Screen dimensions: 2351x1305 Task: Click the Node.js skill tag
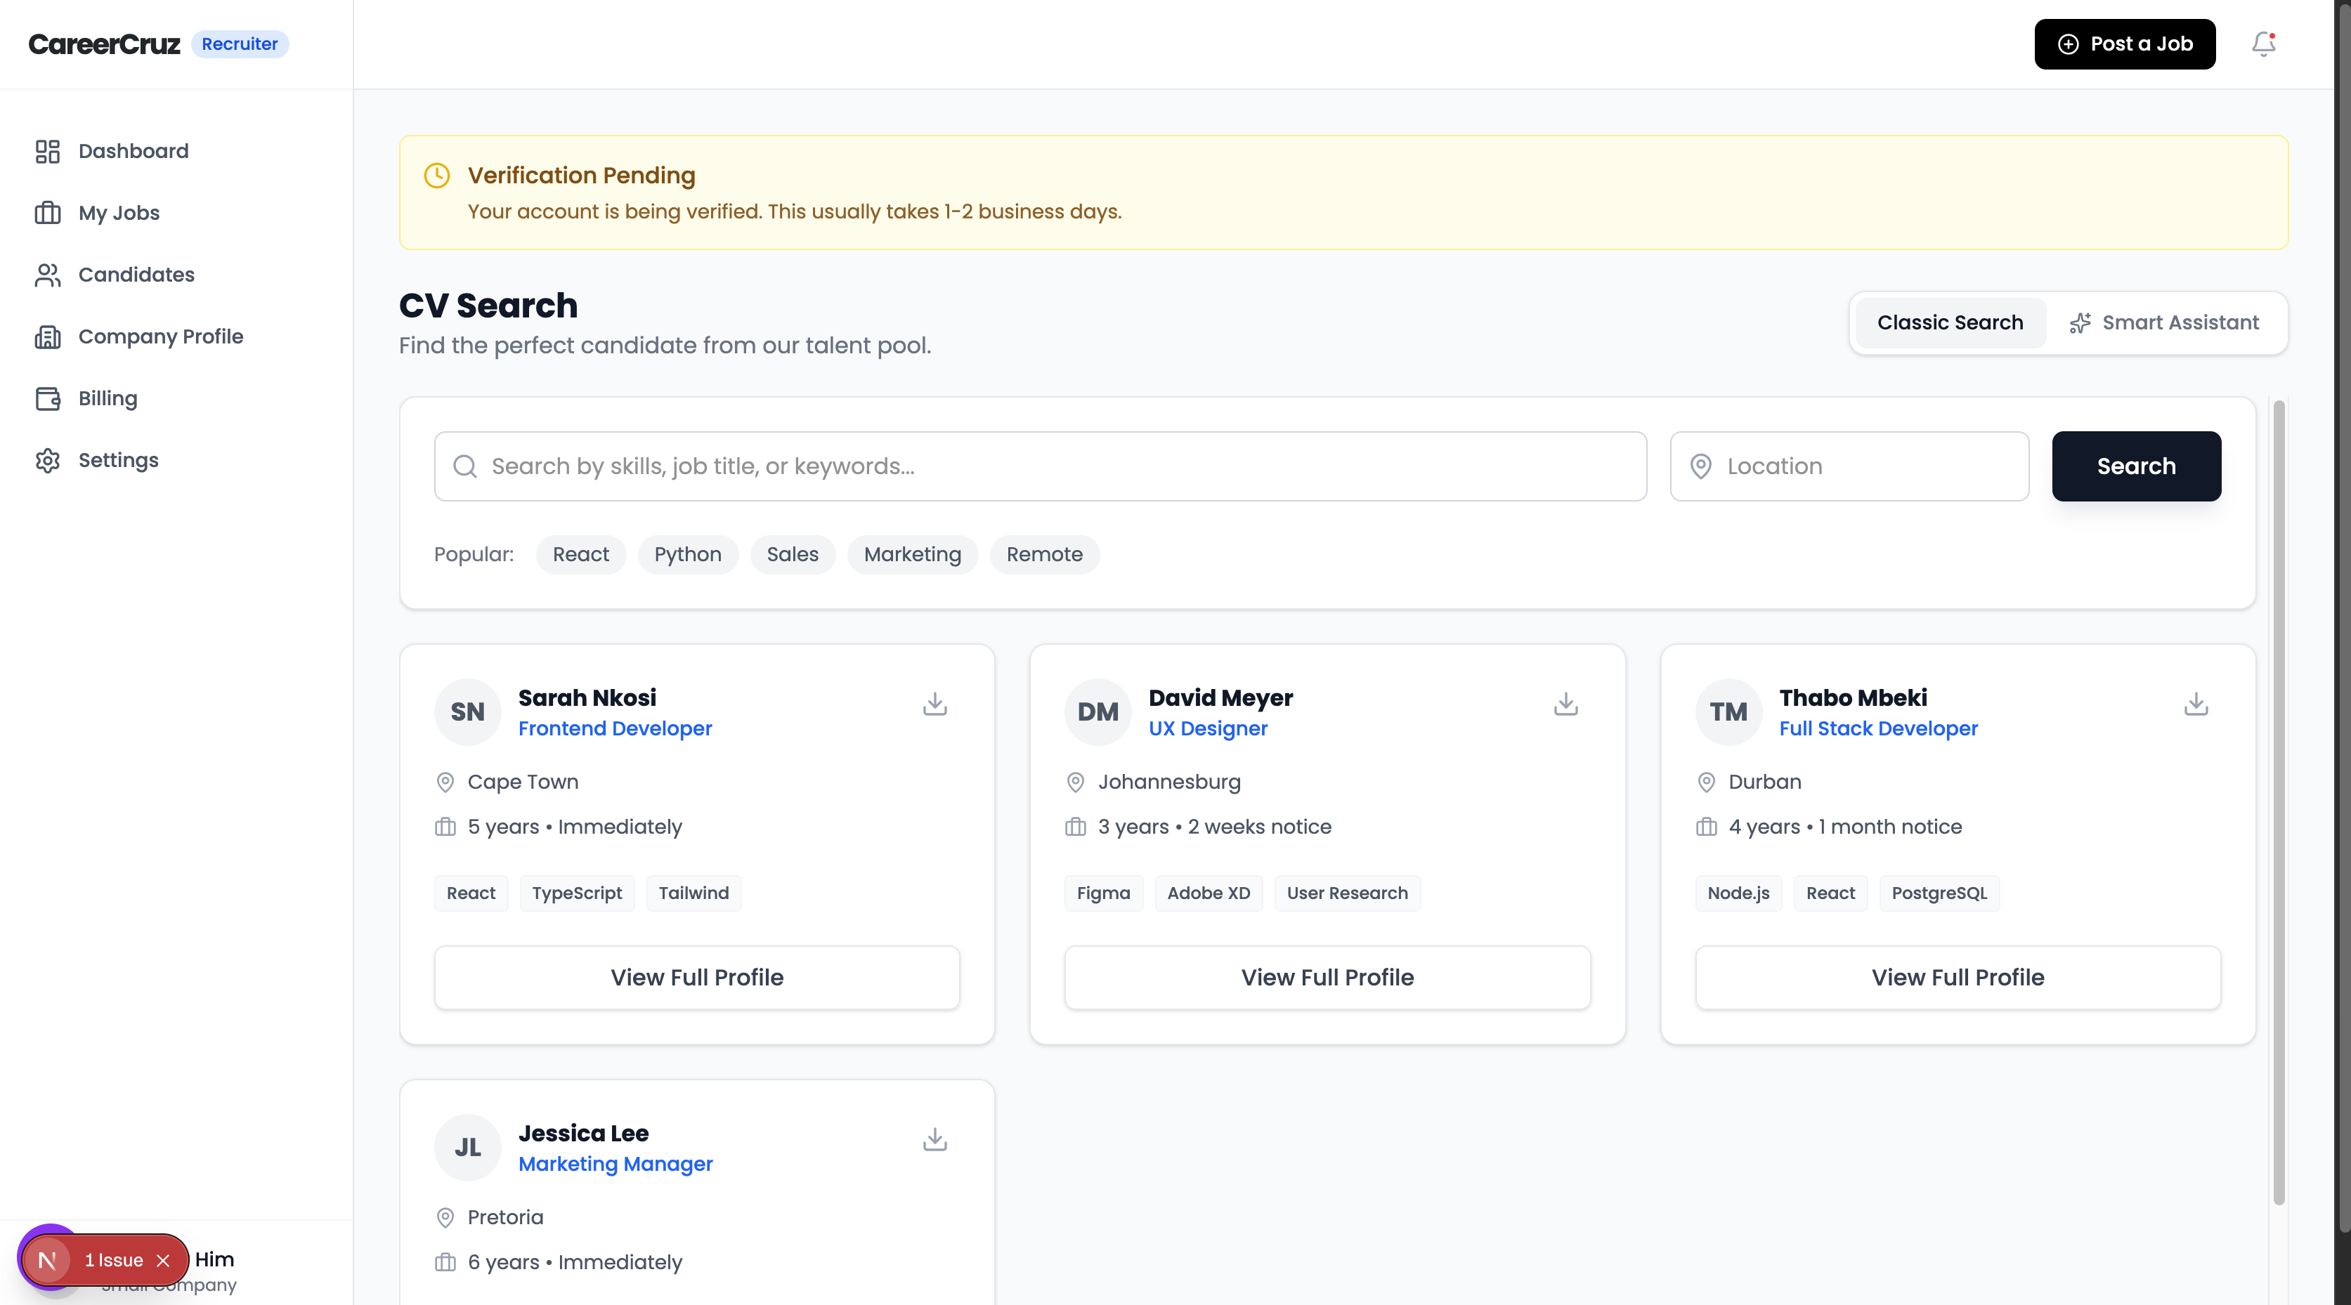coord(1738,893)
